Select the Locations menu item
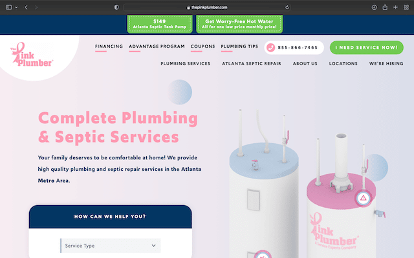This screenshot has height=258, width=414. pyautogui.click(x=343, y=63)
